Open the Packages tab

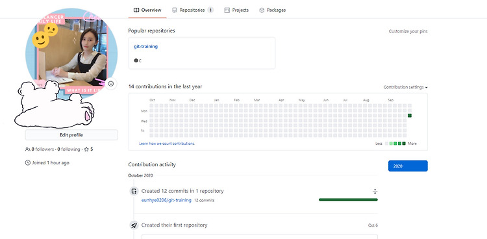(272, 10)
